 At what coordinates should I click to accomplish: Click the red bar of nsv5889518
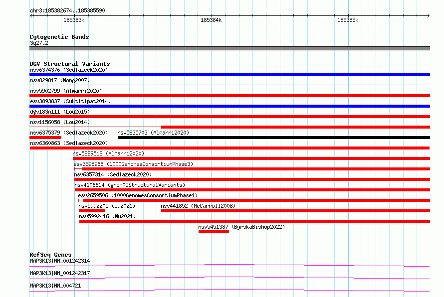click(251, 158)
